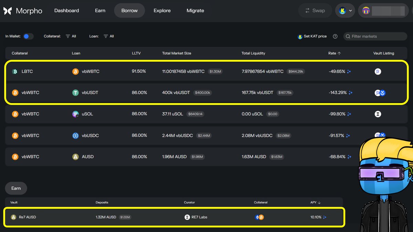This screenshot has height=232, width=413.
Task: Click the vbWBTC collateral icon in uSOL row
Action: click(15, 114)
